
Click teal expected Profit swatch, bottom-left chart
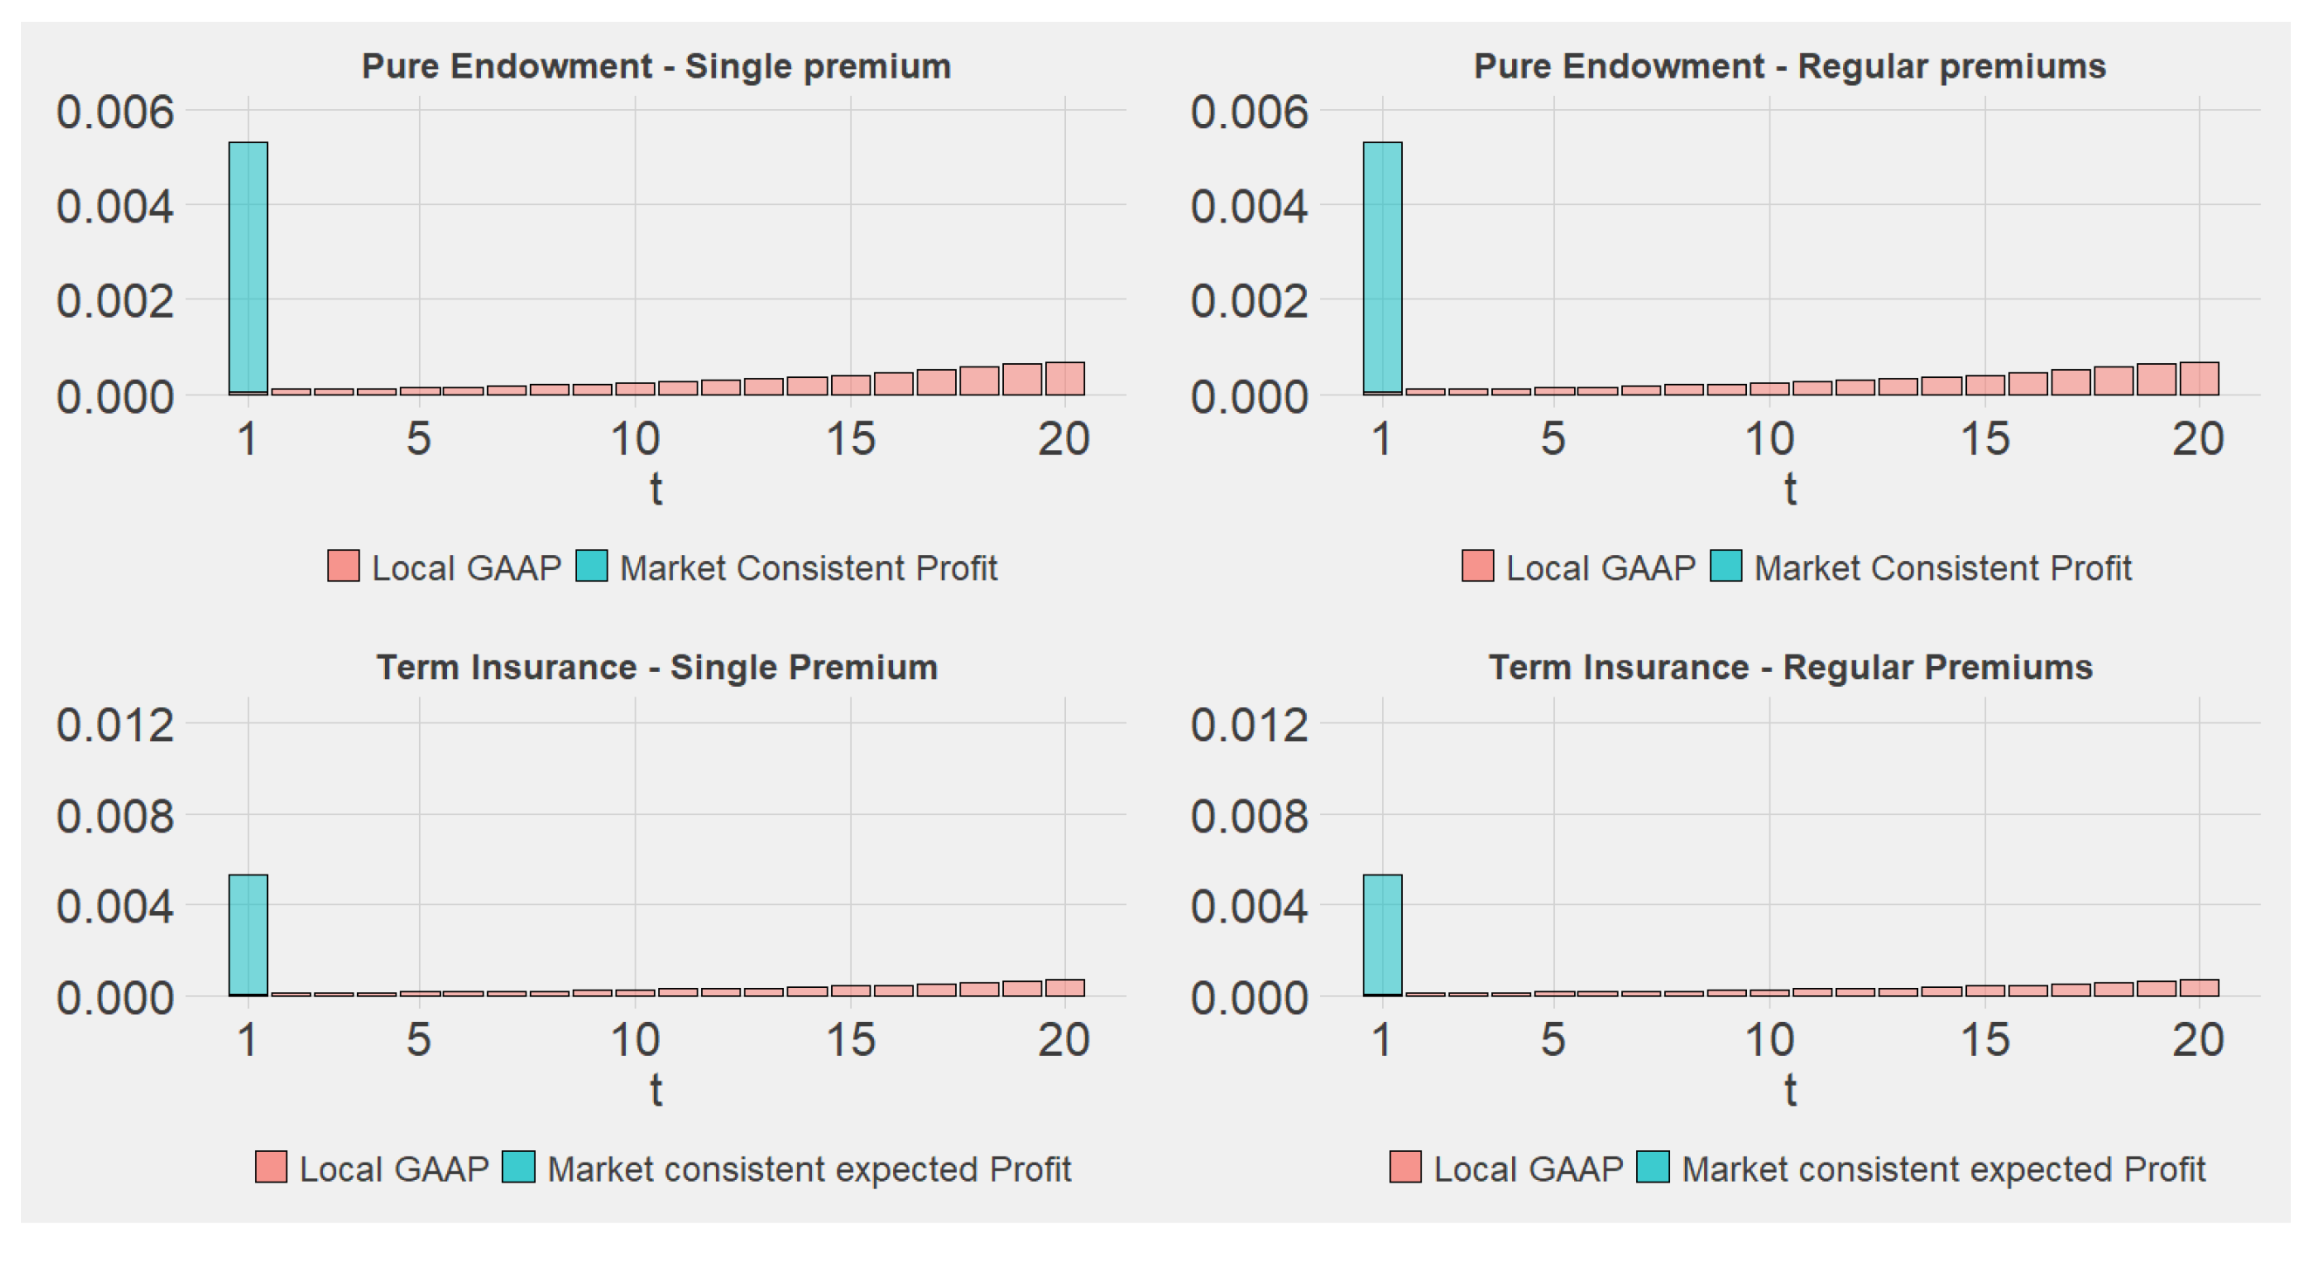point(519,1167)
